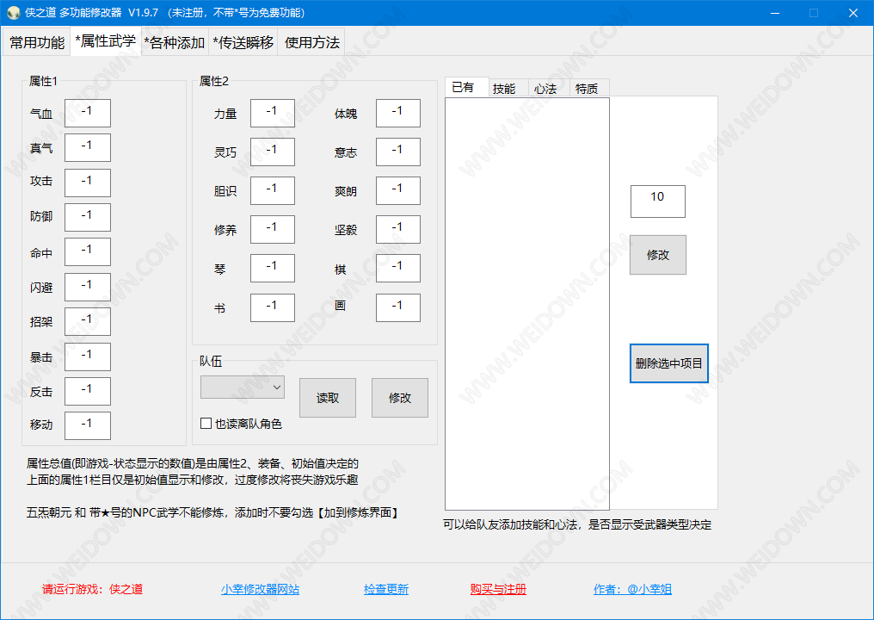874x620 pixels.
Task: Focus the 真气 value field
Action: point(88,147)
